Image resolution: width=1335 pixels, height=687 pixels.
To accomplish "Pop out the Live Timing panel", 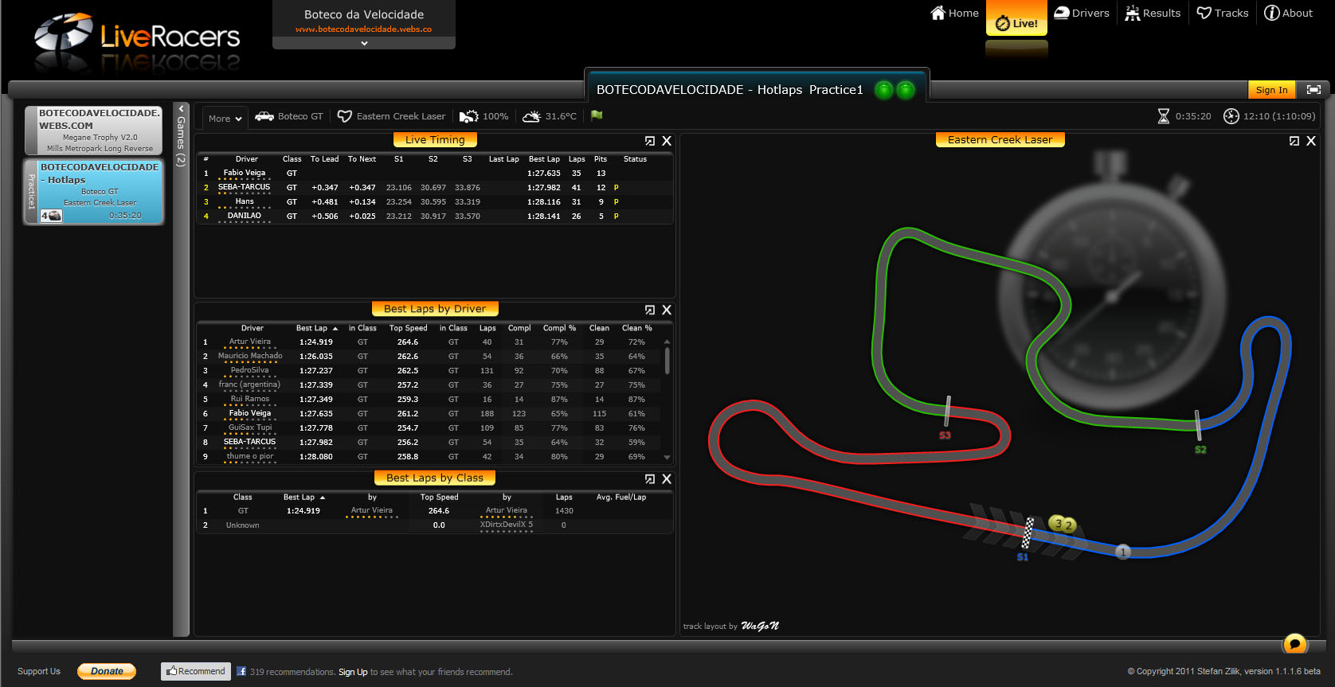I will coord(650,141).
